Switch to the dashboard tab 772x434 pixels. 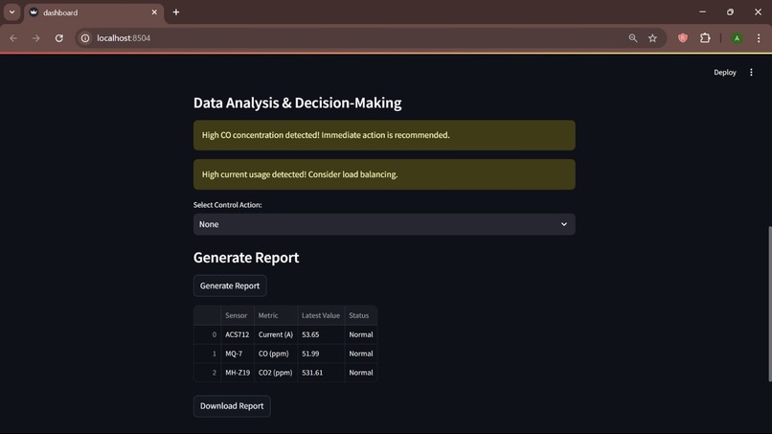tap(94, 13)
